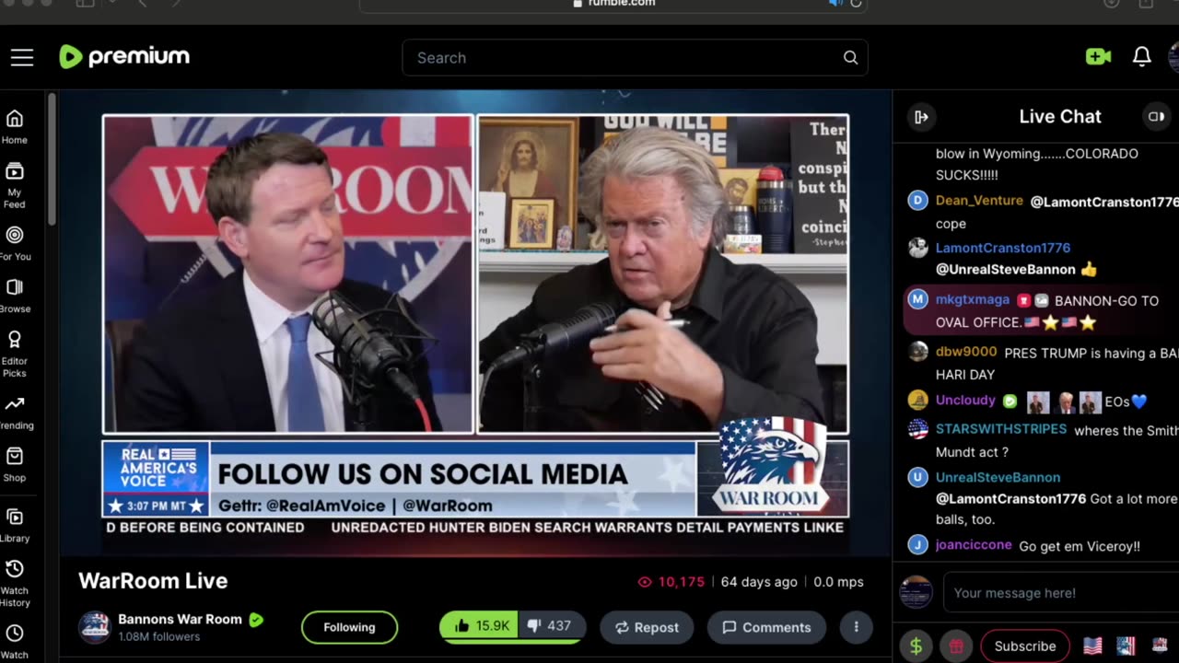Viewport: 1179px width, 663px height.
Task: Click username joanciccone in chat
Action: [x=974, y=545]
